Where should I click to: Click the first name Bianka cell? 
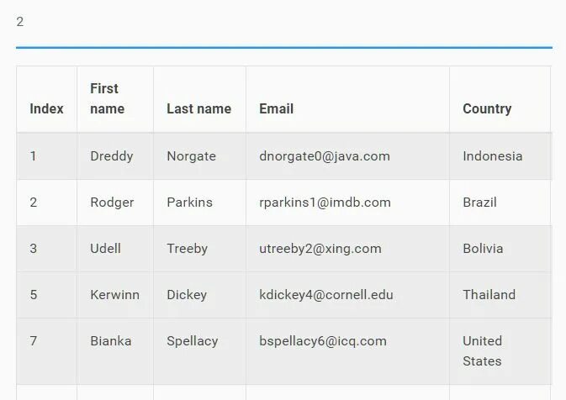pos(115,351)
